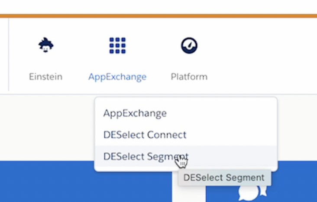Click the white chat bubble icon
Viewport: 317px width, 202px height.
(x=249, y=192)
